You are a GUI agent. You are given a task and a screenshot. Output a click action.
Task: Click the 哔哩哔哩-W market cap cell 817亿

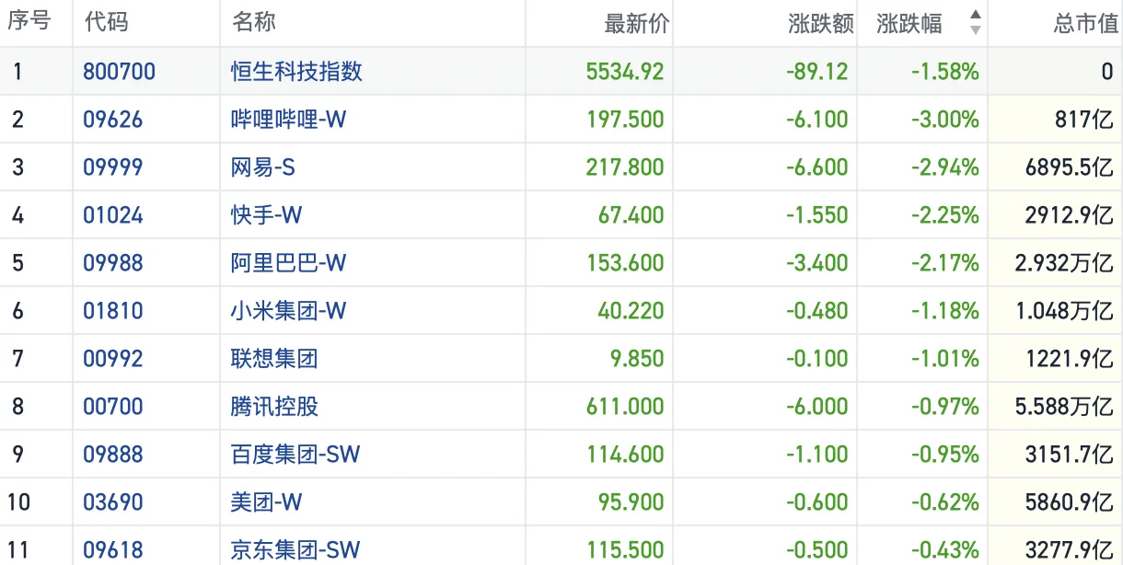(x=1088, y=120)
